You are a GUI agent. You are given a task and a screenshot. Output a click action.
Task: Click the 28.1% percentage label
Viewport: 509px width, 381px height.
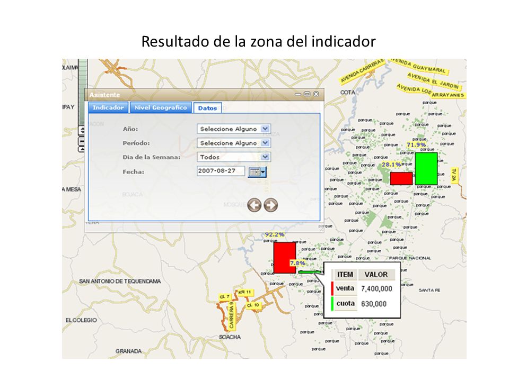pos(391,165)
